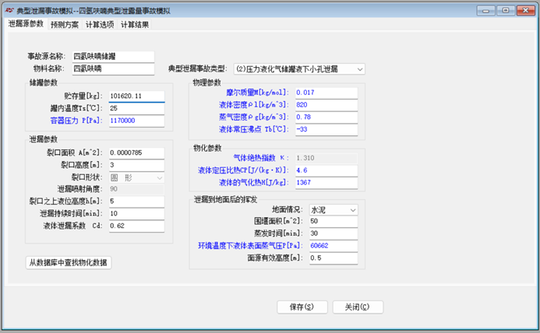Close the window with the X button
Screen dimensions: 540x333
pos(526,11)
